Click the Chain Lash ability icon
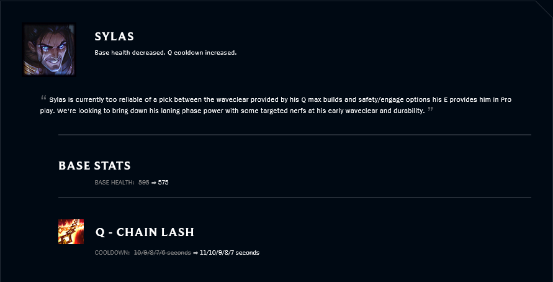The height and width of the screenshot is (282, 553). coord(71,232)
